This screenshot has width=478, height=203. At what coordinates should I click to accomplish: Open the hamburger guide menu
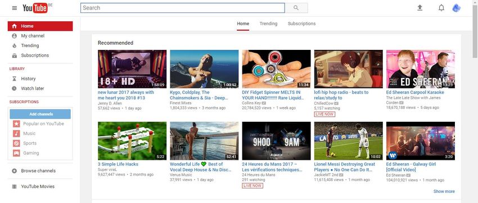[x=14, y=8]
